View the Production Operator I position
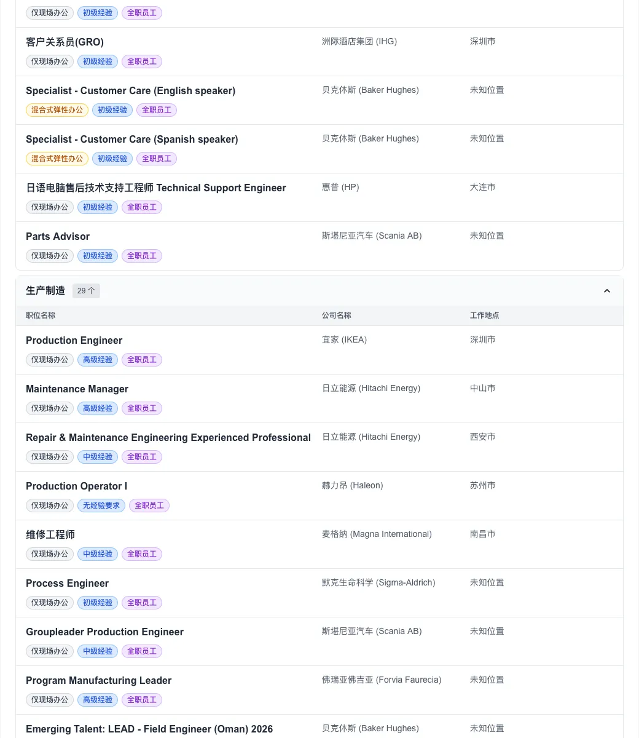The height and width of the screenshot is (738, 639). click(x=76, y=486)
